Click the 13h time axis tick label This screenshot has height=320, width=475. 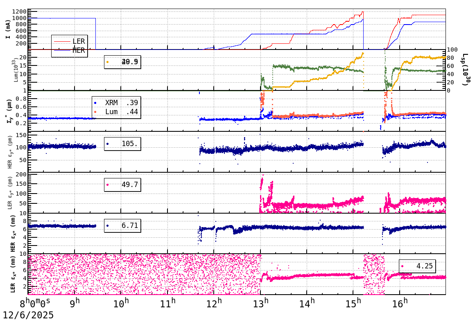[x=260, y=303]
